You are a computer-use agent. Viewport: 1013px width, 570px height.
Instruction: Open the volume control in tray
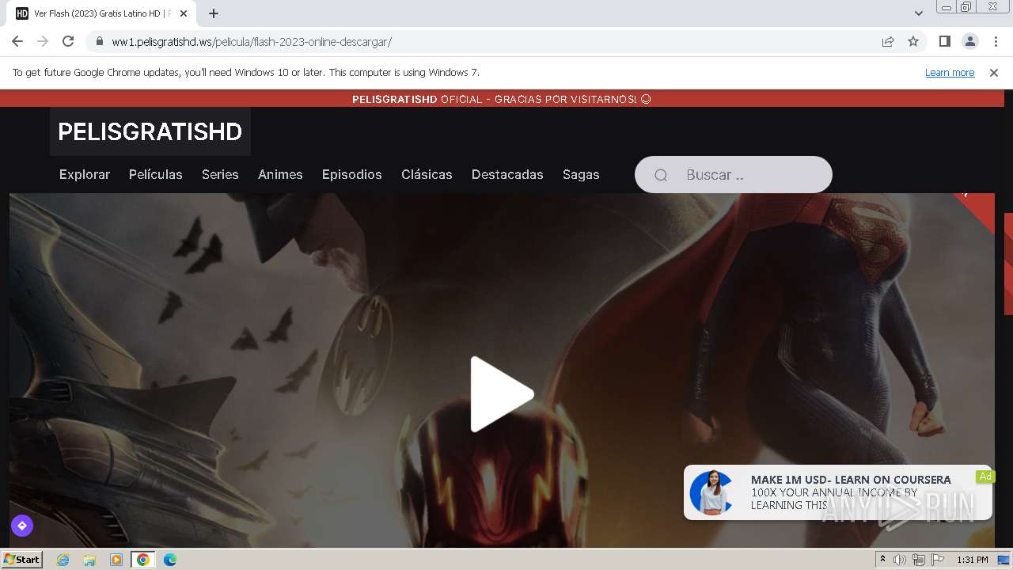(900, 560)
